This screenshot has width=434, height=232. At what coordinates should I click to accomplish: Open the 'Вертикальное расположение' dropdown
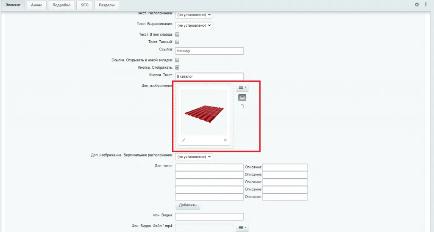point(193,157)
